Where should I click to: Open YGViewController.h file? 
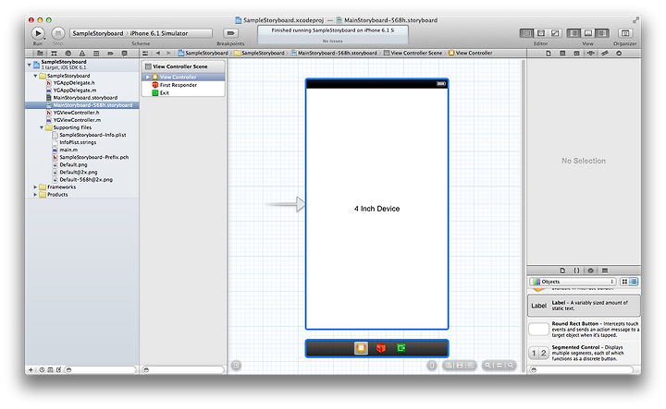click(76, 113)
